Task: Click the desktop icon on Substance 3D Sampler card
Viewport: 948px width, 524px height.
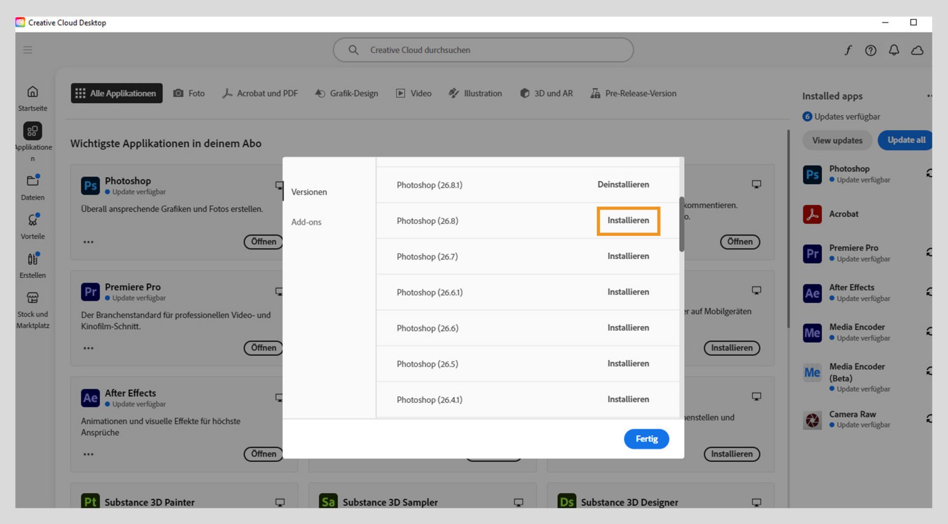Action: coord(518,502)
